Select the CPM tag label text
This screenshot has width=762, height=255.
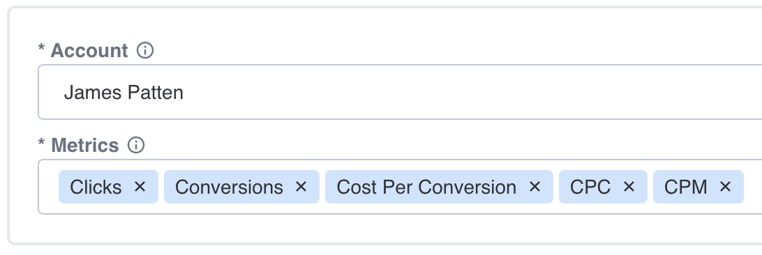[x=685, y=187]
